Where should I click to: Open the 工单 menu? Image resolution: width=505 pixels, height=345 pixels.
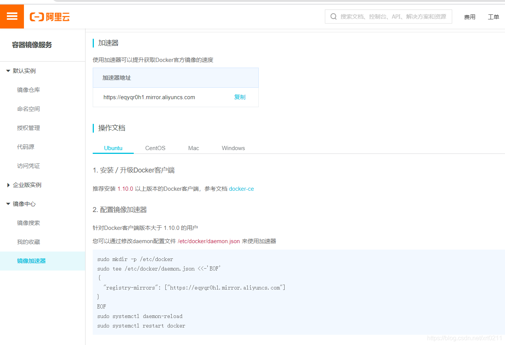click(x=493, y=17)
